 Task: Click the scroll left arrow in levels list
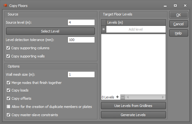(128, 97)
